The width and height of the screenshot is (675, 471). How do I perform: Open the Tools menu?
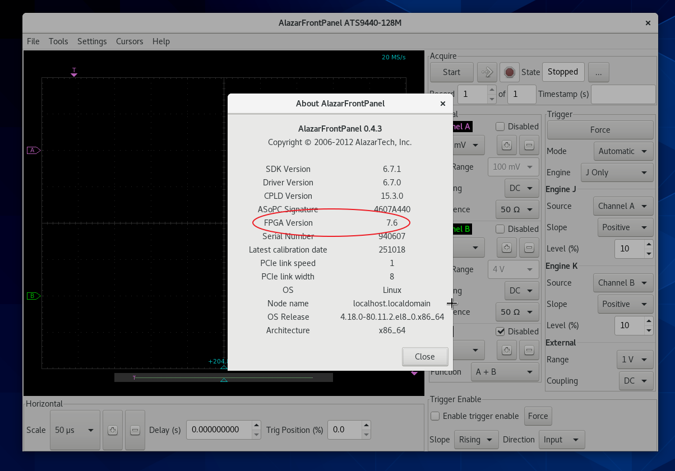pos(58,41)
